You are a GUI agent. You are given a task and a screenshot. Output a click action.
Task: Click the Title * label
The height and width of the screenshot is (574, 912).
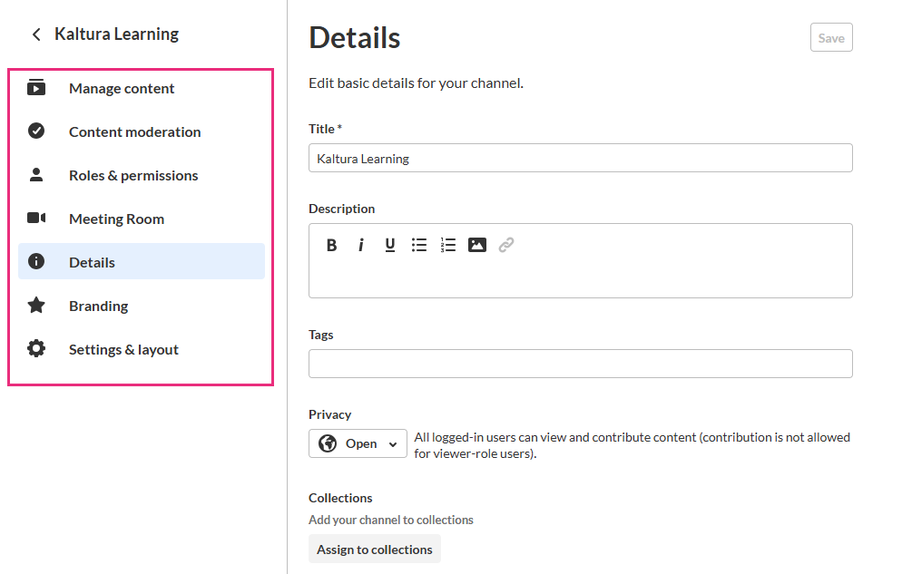pos(325,129)
